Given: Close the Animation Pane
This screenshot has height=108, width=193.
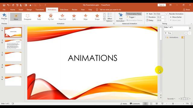Looking at the screenshot, I should (190, 28).
